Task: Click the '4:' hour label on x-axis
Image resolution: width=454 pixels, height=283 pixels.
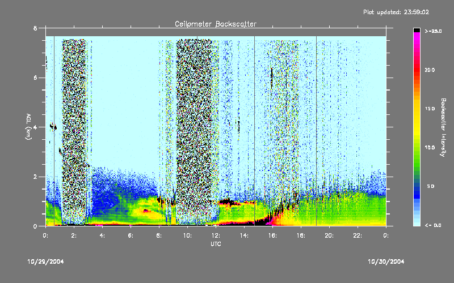Action: [x=102, y=235]
